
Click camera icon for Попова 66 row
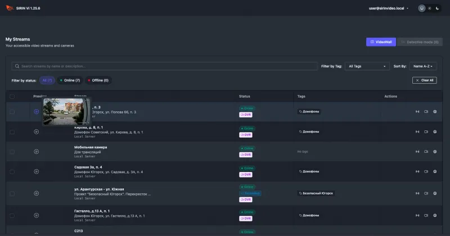point(426,112)
